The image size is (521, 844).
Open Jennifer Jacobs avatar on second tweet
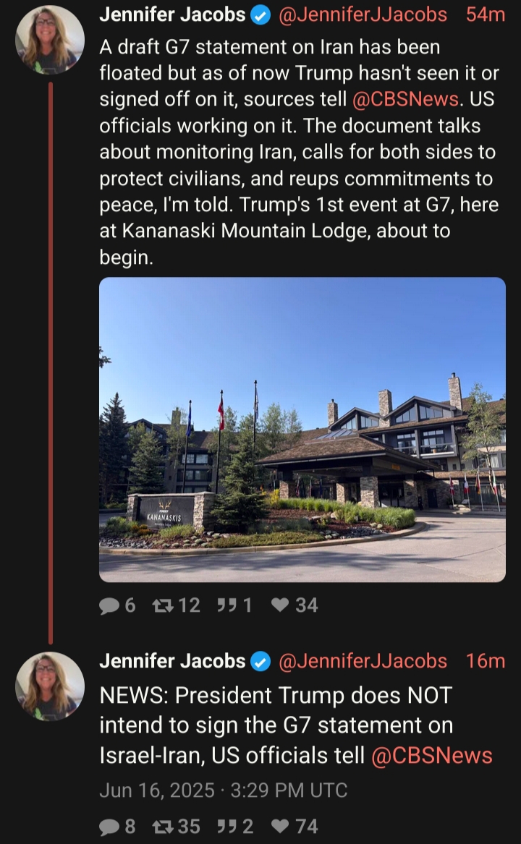click(50, 686)
